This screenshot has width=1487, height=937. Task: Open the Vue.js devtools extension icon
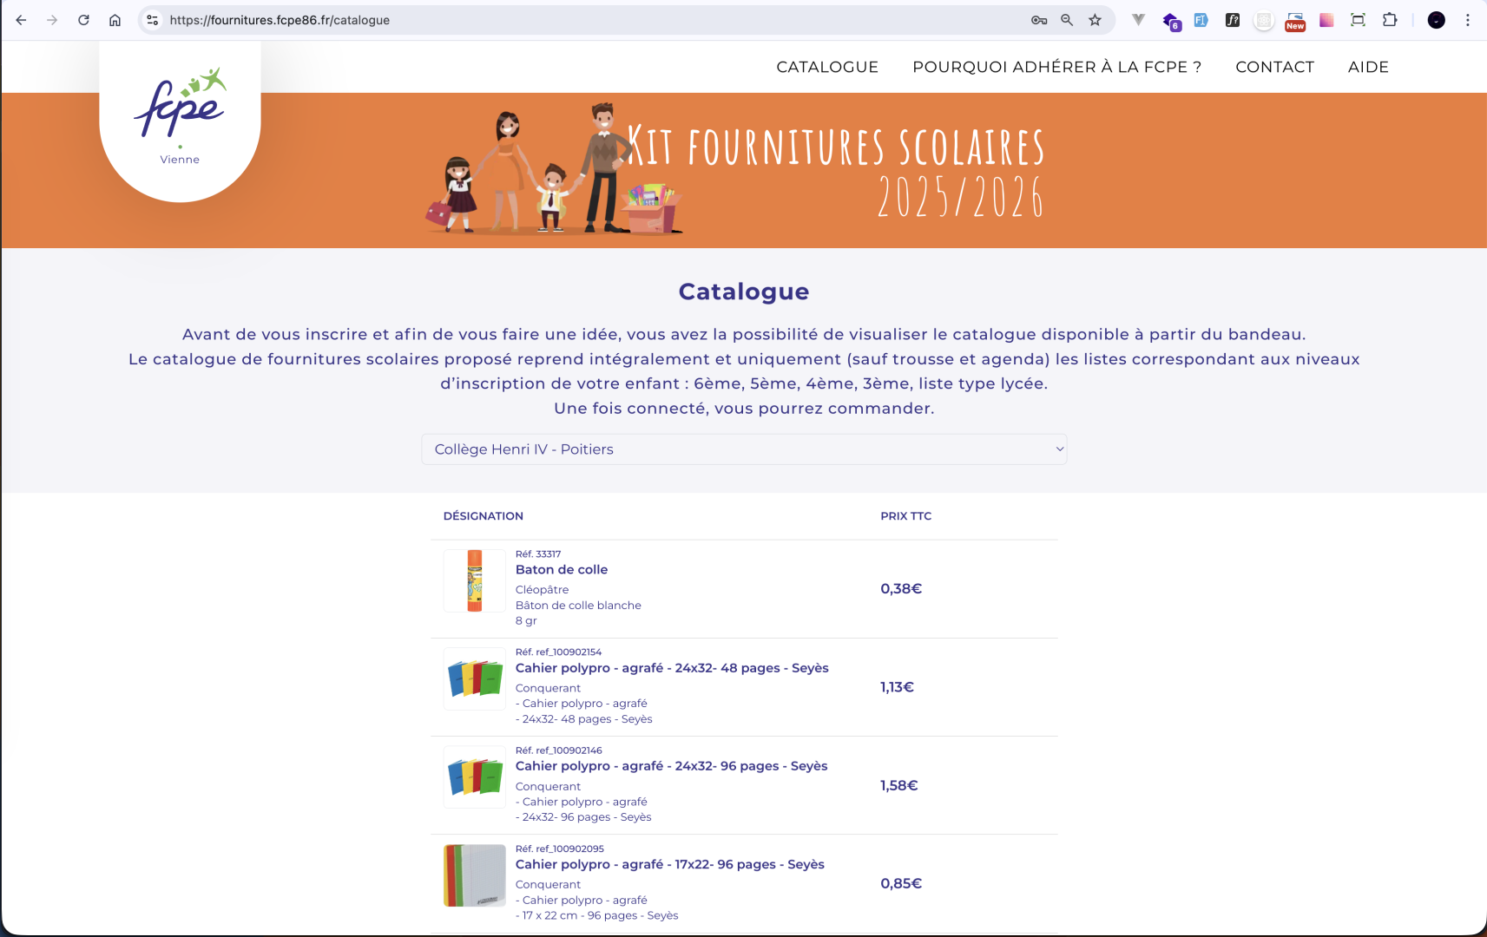pos(1138,19)
